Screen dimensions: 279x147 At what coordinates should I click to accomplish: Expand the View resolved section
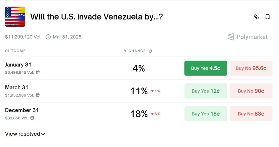(x=25, y=134)
